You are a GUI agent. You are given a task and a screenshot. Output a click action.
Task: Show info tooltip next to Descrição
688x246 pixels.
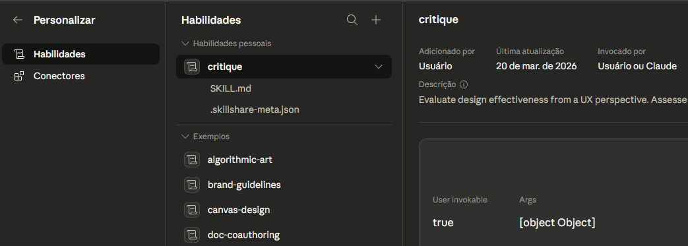pos(464,84)
